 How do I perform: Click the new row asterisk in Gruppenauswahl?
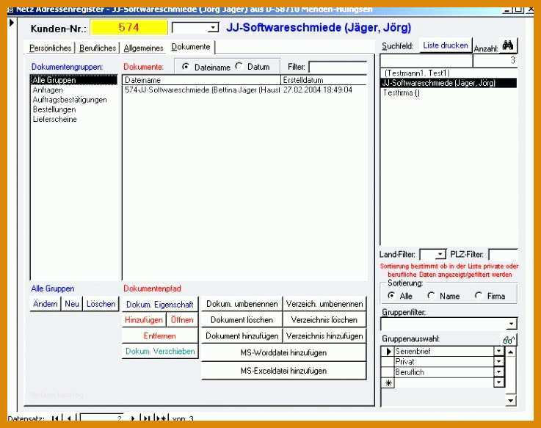pyautogui.click(x=388, y=382)
